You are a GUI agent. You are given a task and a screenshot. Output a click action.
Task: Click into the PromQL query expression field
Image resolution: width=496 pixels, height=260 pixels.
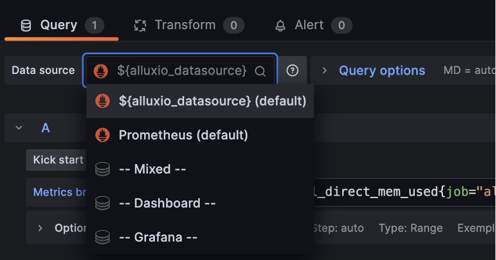405,192
